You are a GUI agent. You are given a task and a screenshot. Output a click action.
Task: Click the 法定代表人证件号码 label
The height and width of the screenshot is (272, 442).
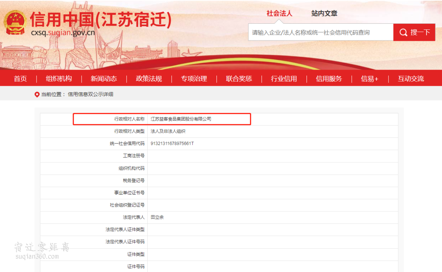(x=125, y=242)
